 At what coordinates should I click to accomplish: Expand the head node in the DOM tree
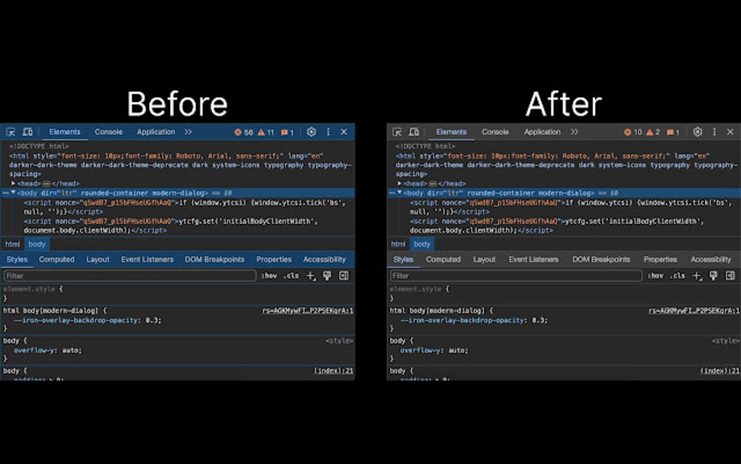point(13,183)
